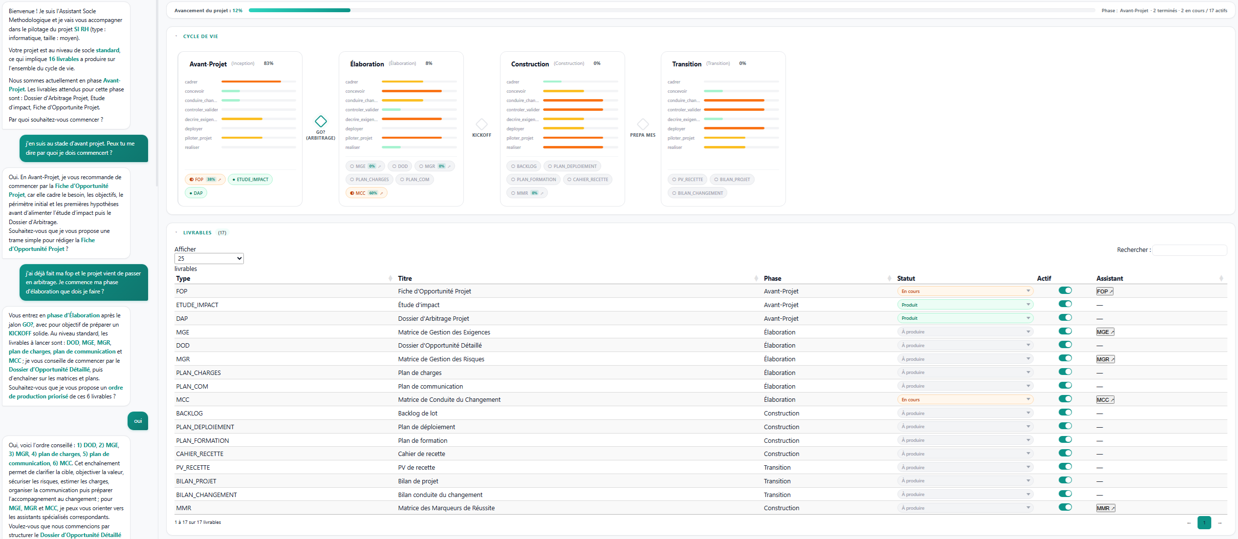Collapse the CYCLE DE VIE section
This screenshot has height=539, width=1238.
coord(200,37)
